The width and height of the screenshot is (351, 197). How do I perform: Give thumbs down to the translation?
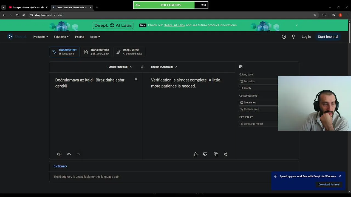pyautogui.click(x=205, y=154)
